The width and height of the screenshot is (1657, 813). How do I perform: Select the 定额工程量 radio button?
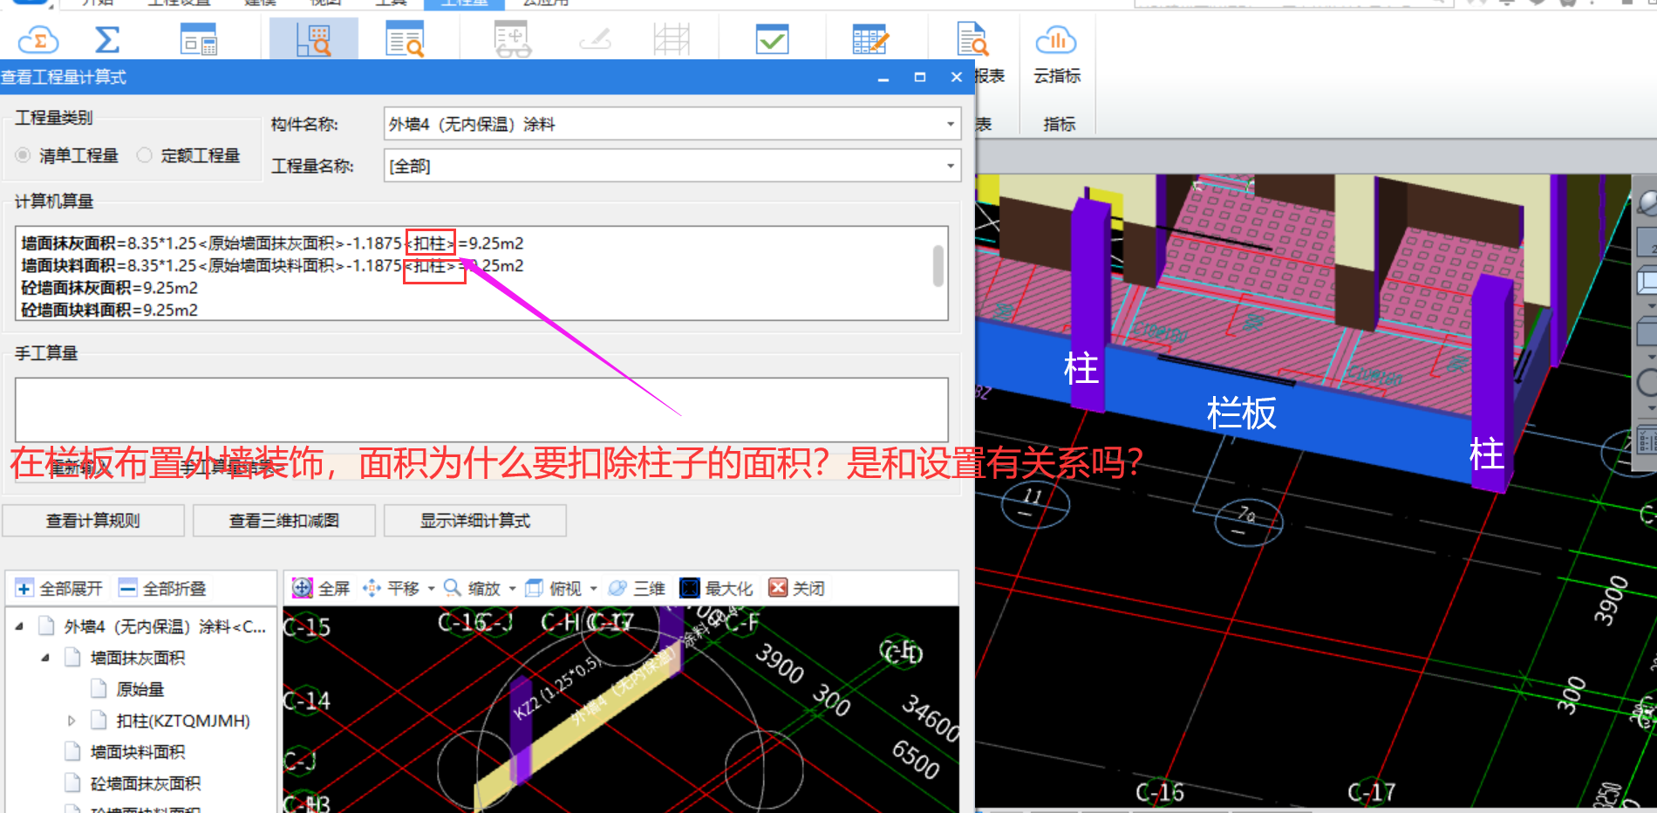[145, 155]
